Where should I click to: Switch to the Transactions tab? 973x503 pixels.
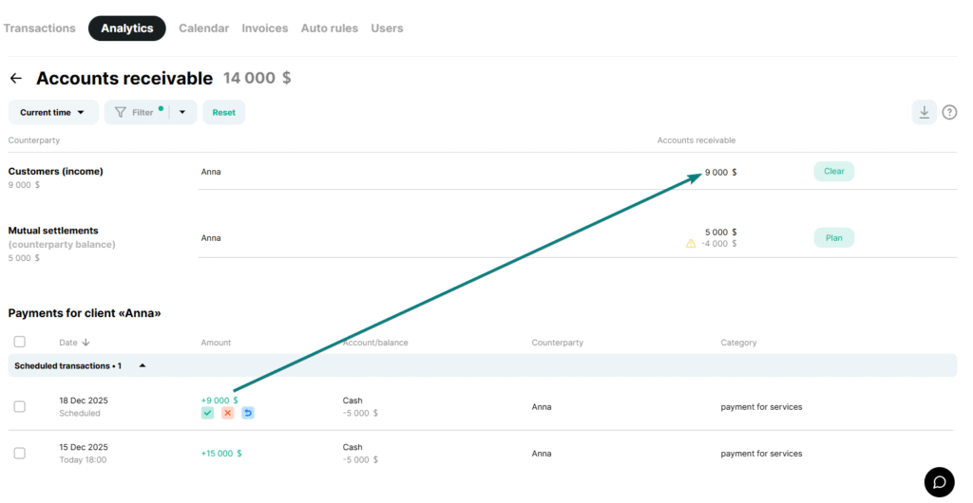click(x=39, y=28)
